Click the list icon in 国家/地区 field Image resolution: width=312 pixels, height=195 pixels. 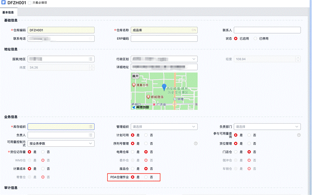click(x=91, y=59)
